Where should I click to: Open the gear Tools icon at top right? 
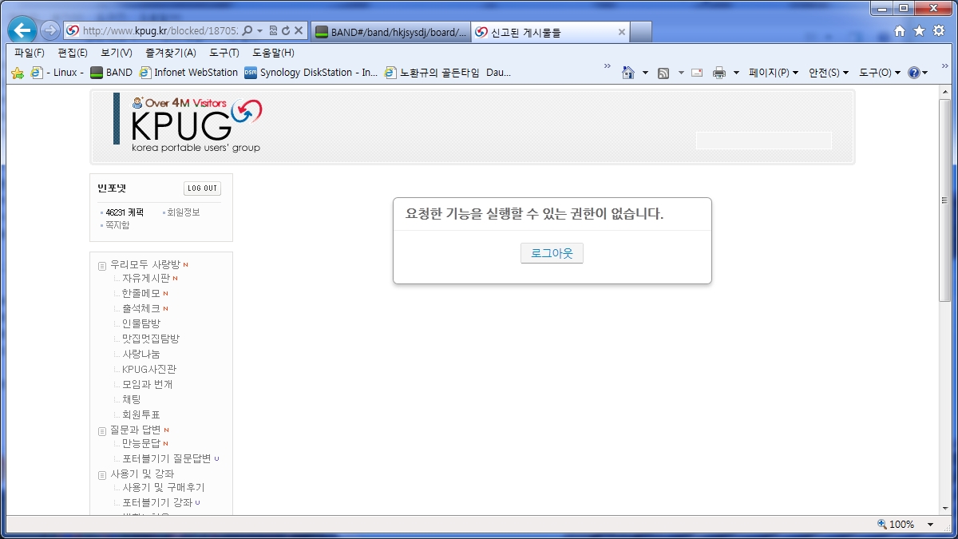pos(938,30)
